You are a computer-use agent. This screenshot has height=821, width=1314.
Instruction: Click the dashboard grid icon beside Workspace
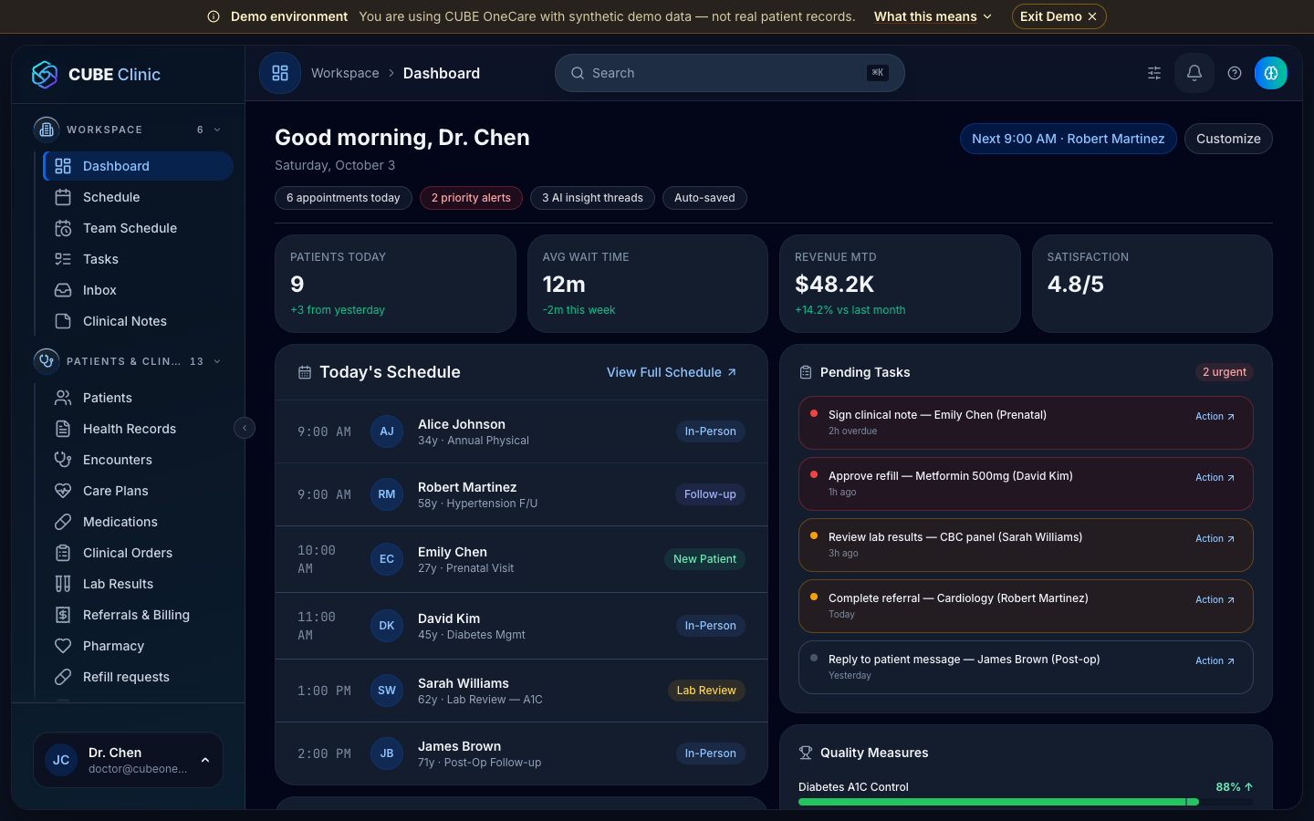pyautogui.click(x=280, y=73)
